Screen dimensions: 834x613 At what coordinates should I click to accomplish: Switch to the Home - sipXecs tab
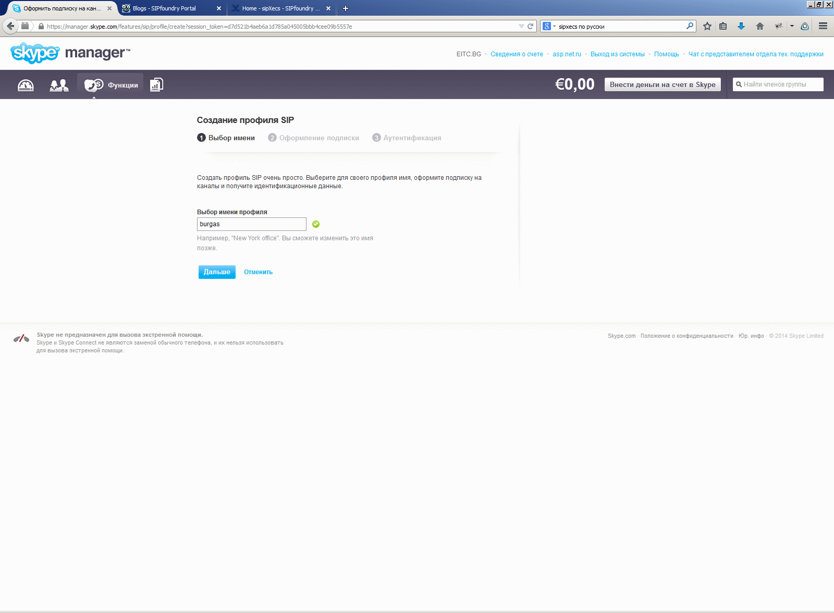(x=281, y=8)
